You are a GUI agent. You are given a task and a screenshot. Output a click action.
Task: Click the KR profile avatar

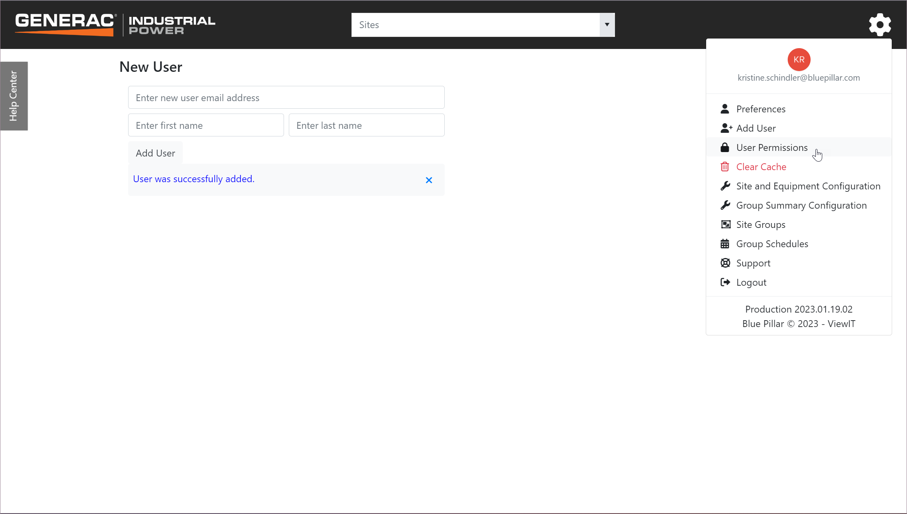(799, 60)
